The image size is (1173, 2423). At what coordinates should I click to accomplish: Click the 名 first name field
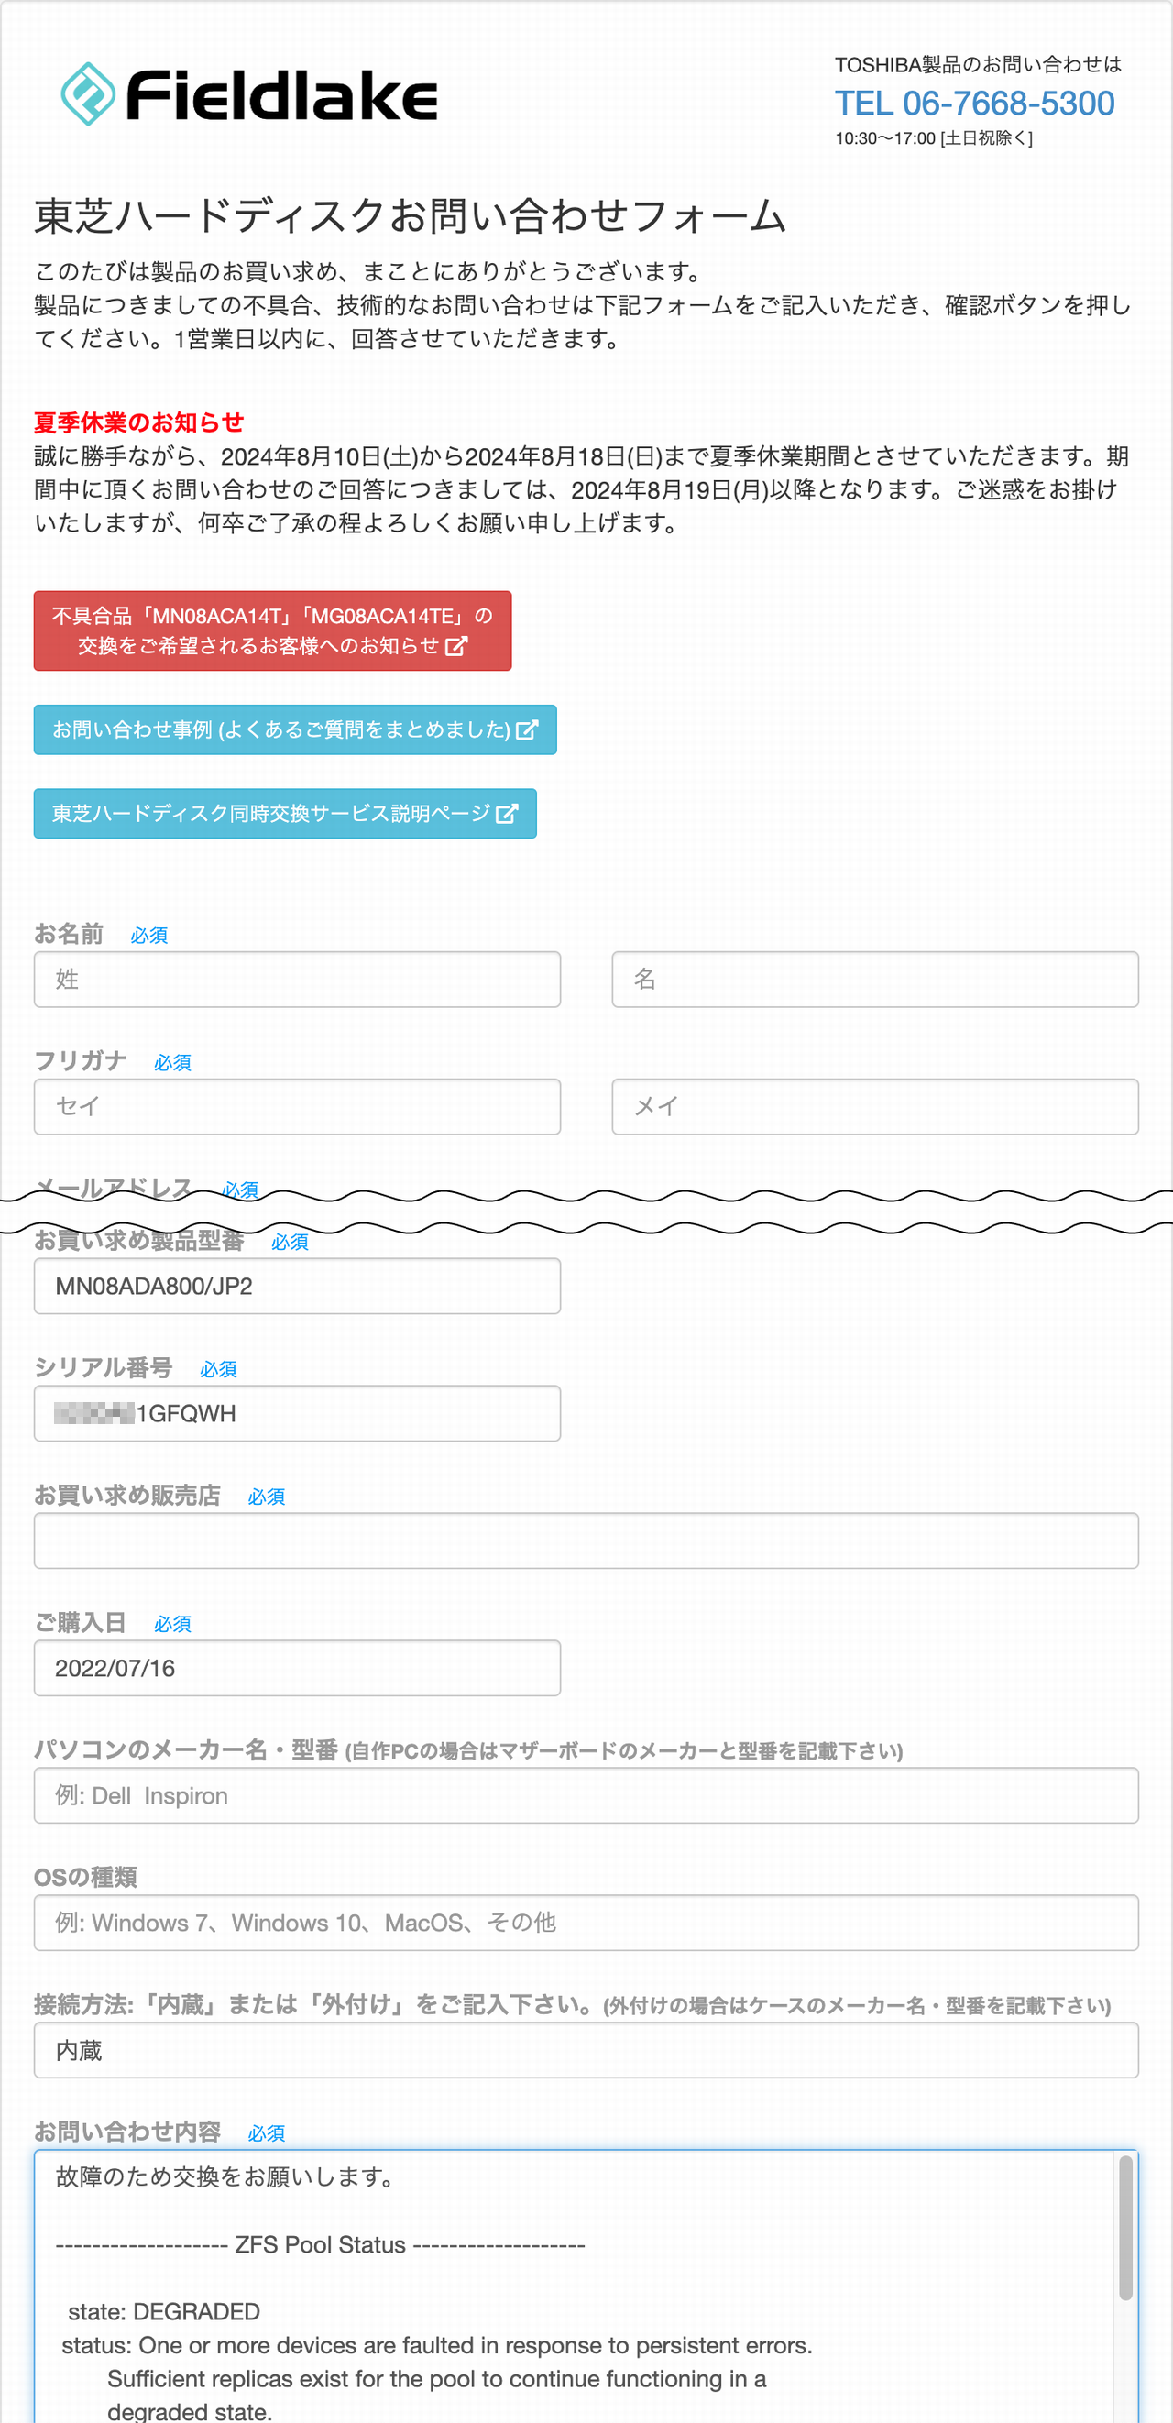875,979
